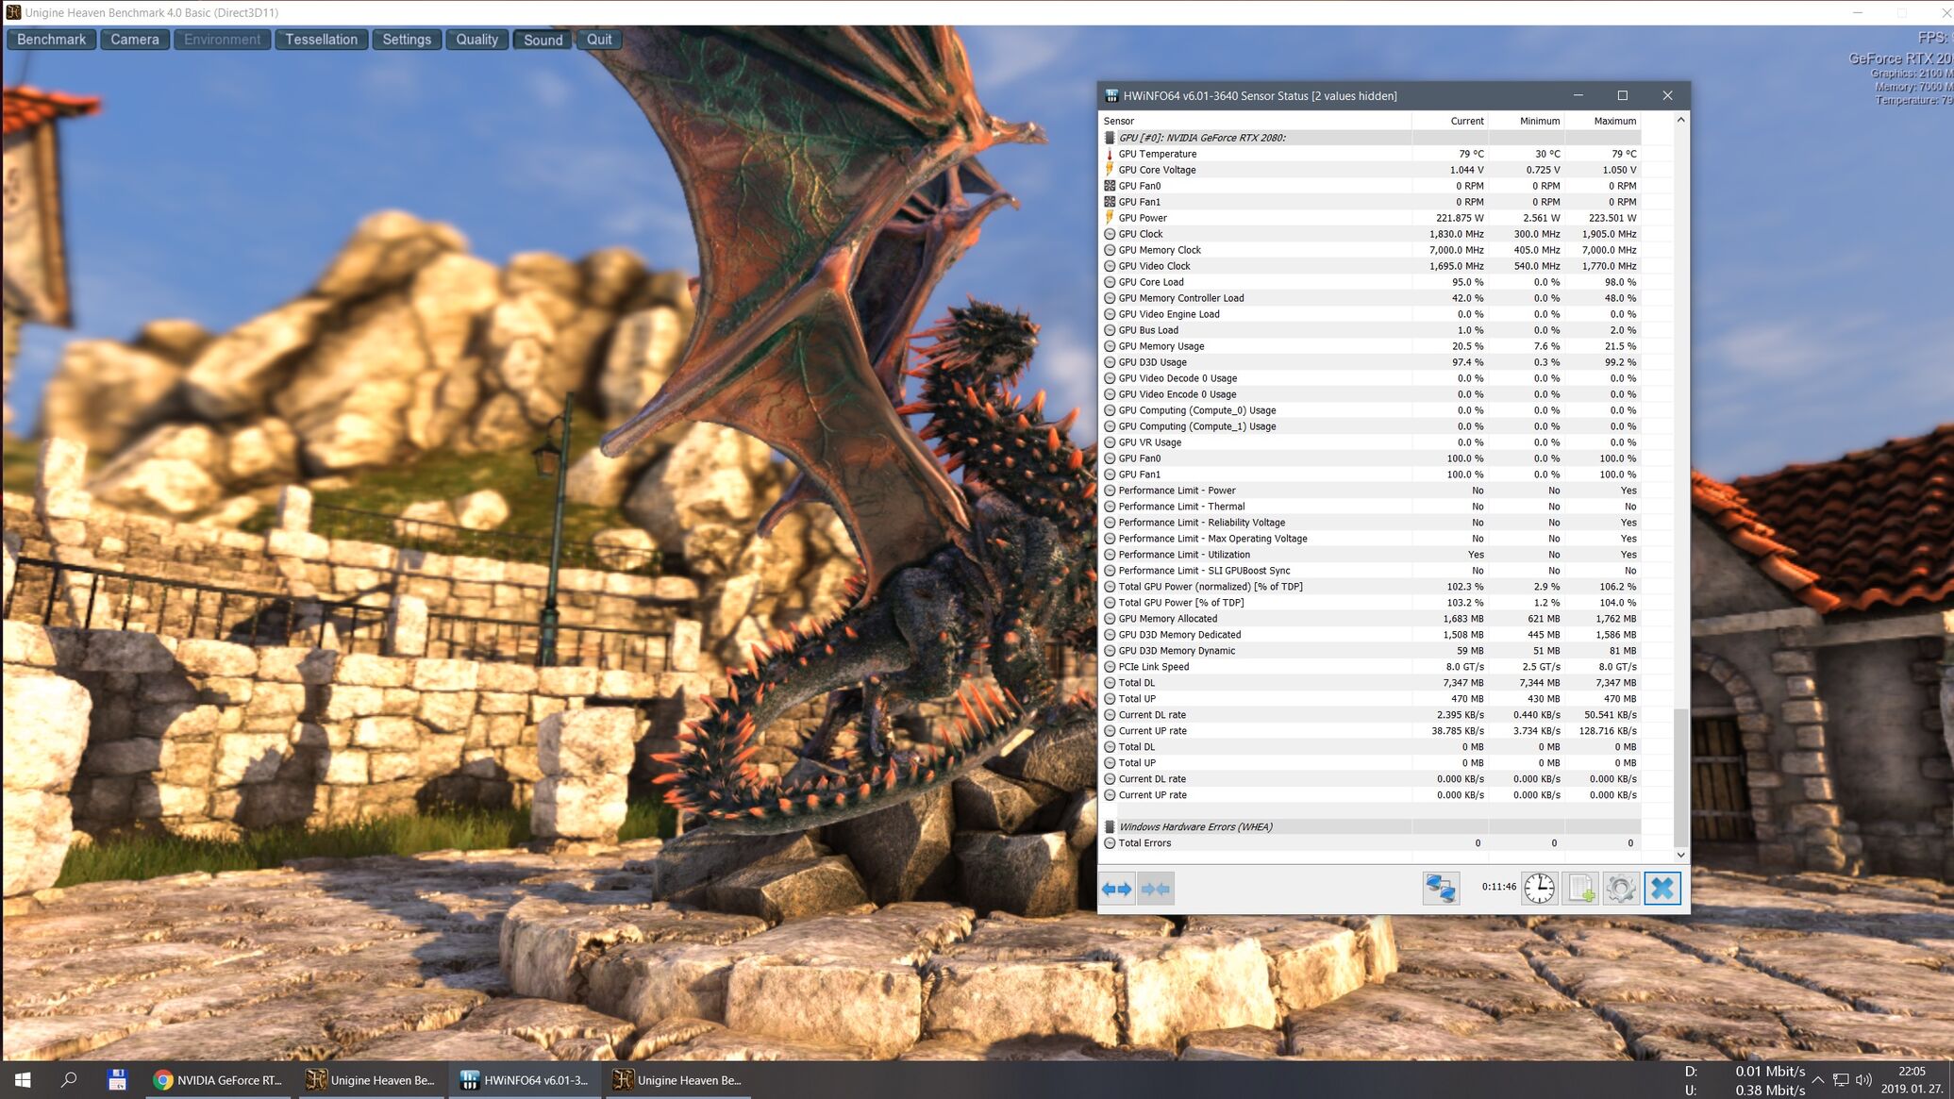
Task: Open HWiNFO sensor settings gear icon
Action: coord(1621,889)
